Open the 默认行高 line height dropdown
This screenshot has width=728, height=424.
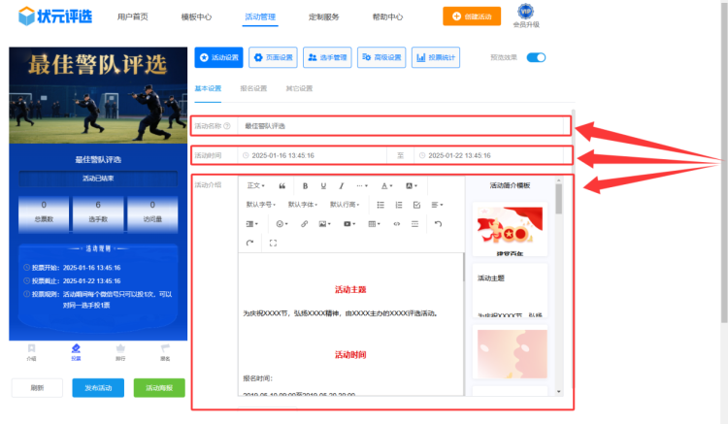click(x=346, y=205)
